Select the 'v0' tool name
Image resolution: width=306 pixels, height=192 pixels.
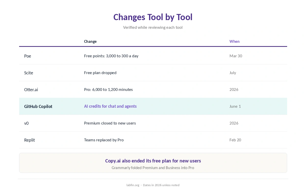pyautogui.click(x=26, y=123)
